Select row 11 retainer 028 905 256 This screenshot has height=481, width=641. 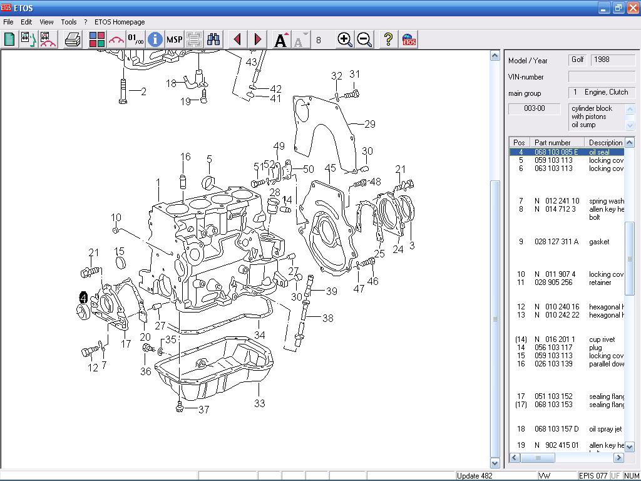tap(567, 282)
